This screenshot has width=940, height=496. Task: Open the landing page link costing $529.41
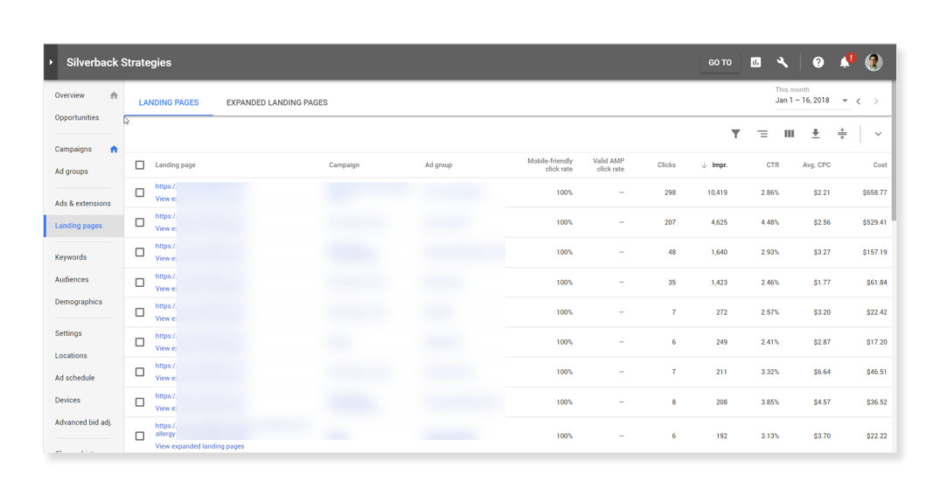(x=165, y=217)
